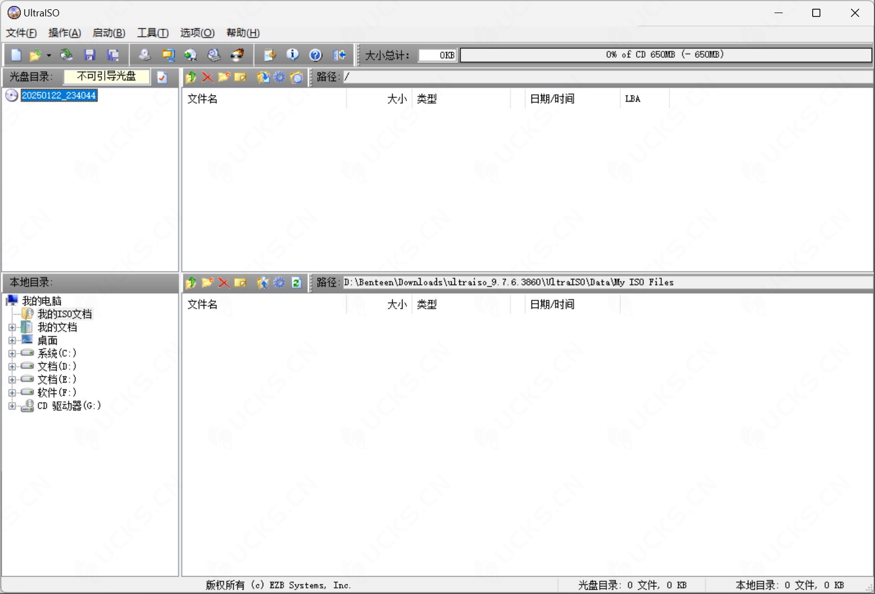The height and width of the screenshot is (594, 875).
Task: Open the 文件(F) menu
Action: pyautogui.click(x=21, y=33)
